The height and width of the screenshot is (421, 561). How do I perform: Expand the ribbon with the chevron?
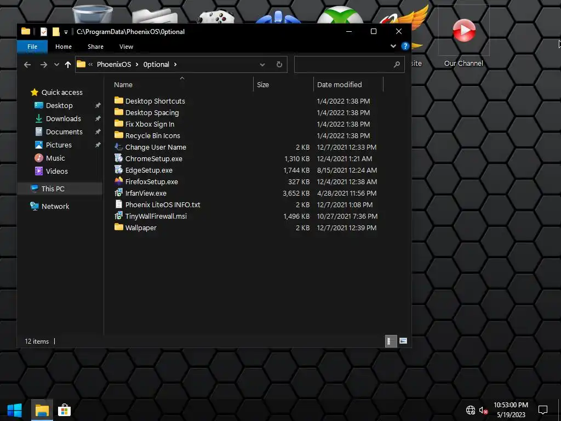(x=393, y=46)
